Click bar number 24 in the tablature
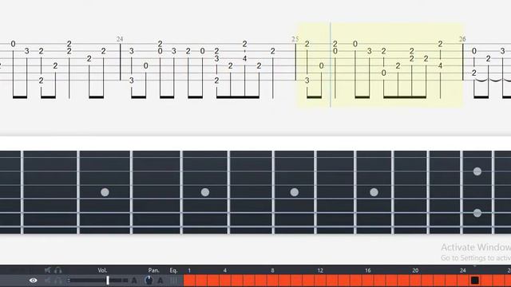The height and width of the screenshot is (287, 511). 120,39
